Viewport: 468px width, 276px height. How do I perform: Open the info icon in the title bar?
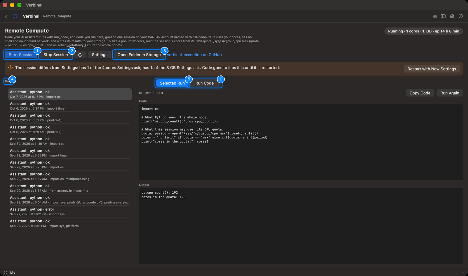click(461, 16)
